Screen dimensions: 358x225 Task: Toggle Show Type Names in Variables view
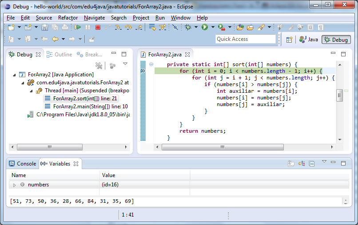coord(291,164)
